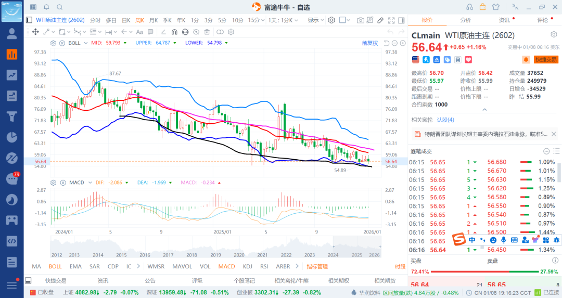Image resolution: width=562 pixels, height=298 pixels.
Task: Open the Trump Venezuela oil news headline
Action: pos(485,134)
